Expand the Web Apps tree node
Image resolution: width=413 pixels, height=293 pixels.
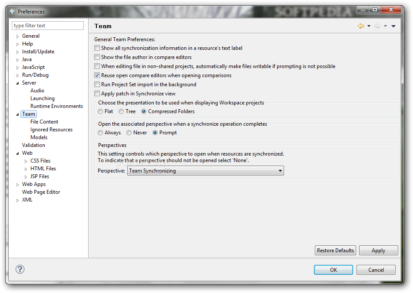point(18,185)
